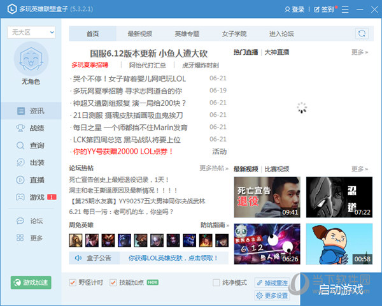Open the 更多设置 settings button
Screen dimensions: 382x306
(x=272, y=296)
